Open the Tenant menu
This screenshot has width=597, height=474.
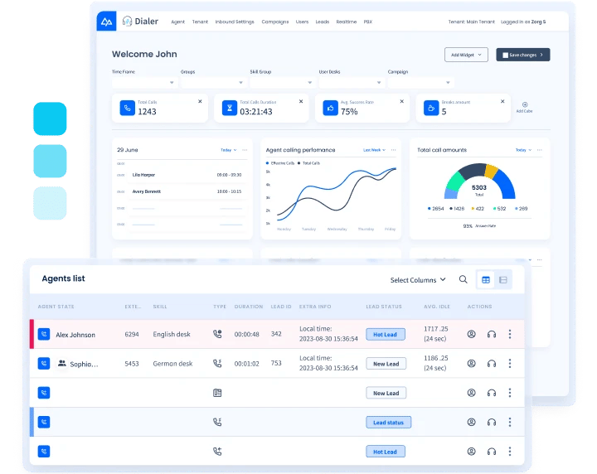(200, 22)
